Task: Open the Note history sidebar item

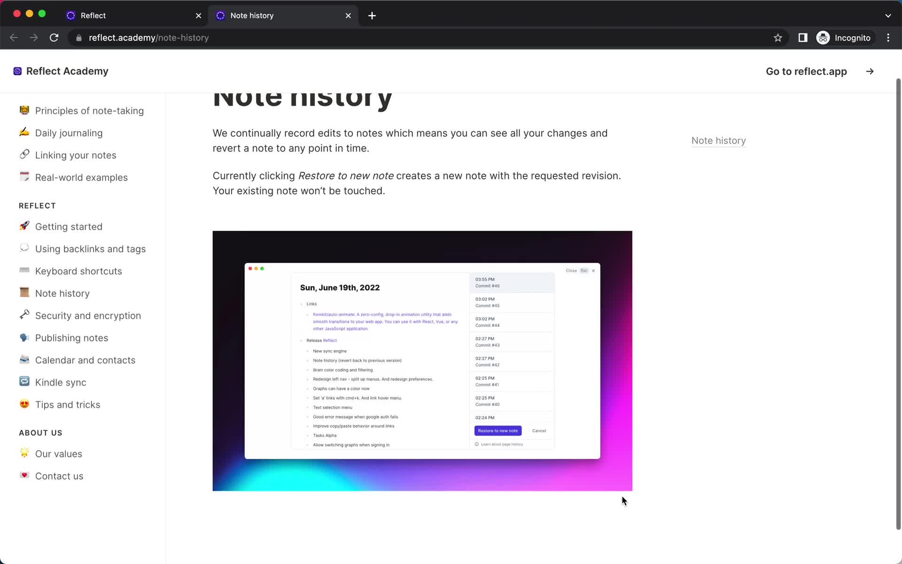Action: [x=62, y=293]
